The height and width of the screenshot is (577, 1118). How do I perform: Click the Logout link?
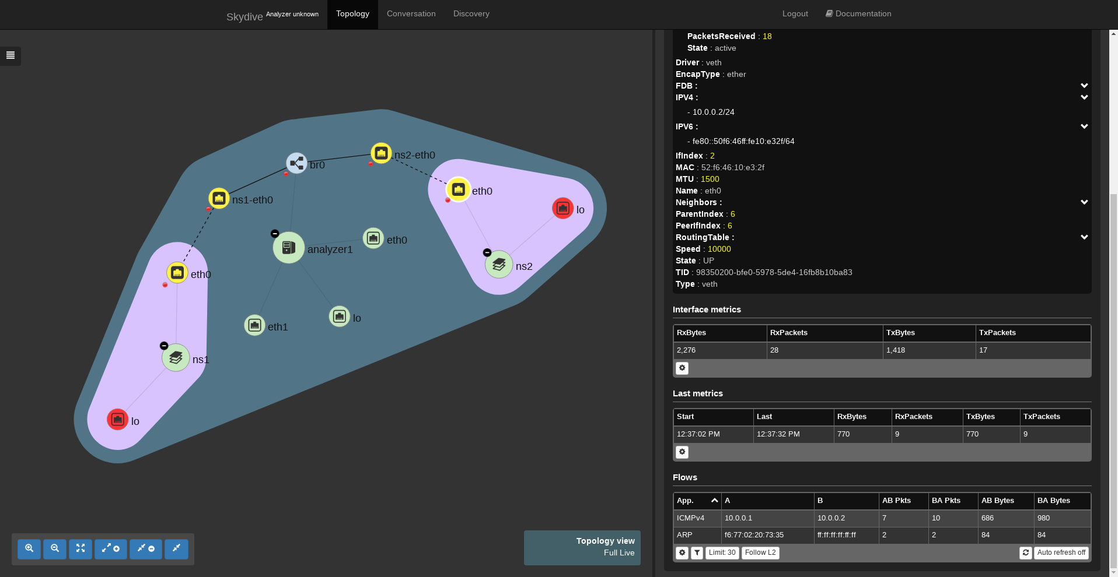795,14
